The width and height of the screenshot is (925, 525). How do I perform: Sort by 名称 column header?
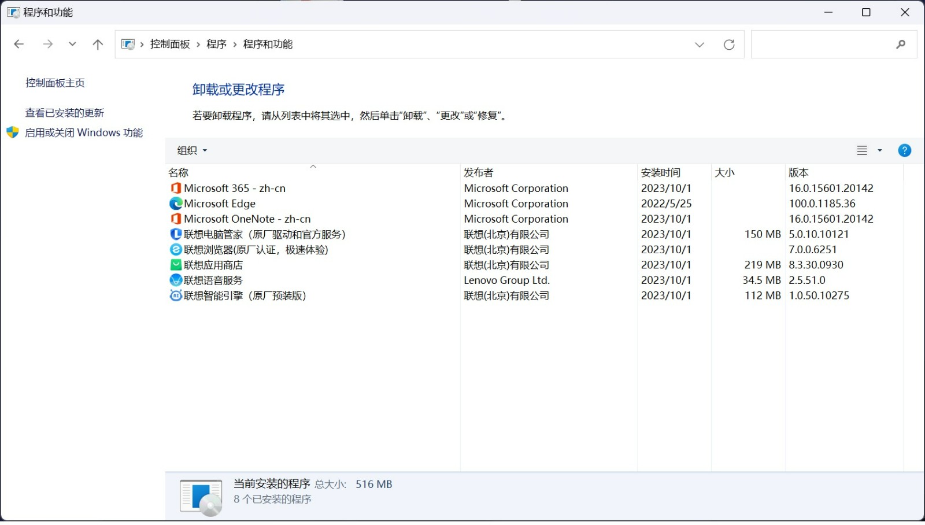coord(179,172)
